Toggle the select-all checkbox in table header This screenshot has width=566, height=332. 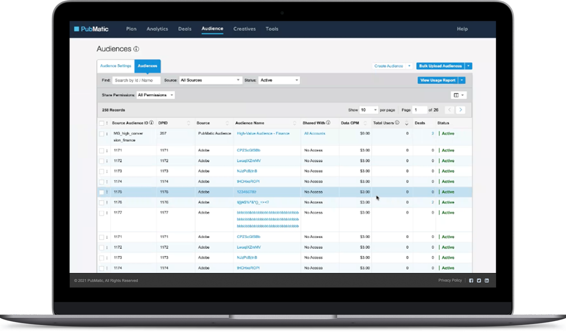coord(101,123)
